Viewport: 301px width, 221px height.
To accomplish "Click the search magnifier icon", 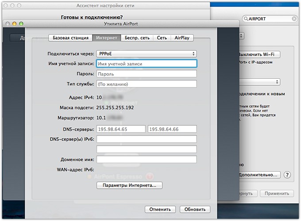I will coord(246,19).
